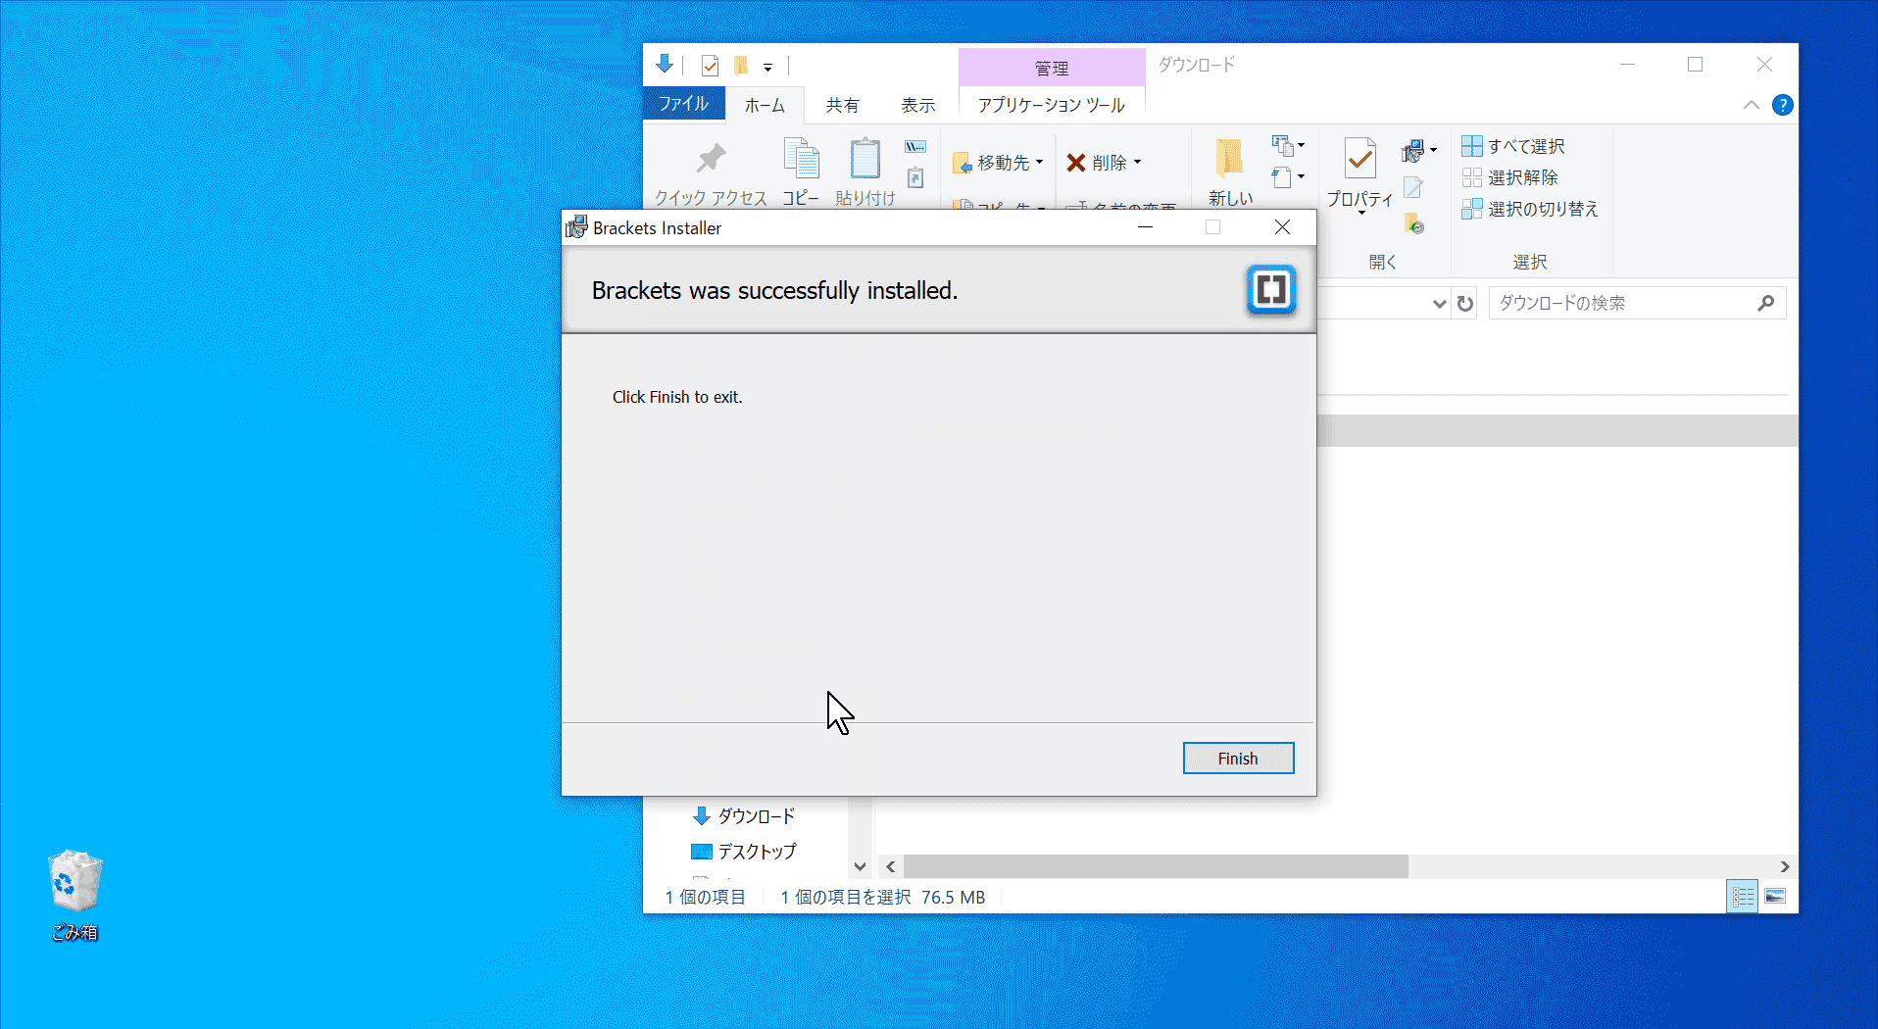Open the ごみ箱 desktop icon
The image size is (1878, 1029).
pos(75,896)
